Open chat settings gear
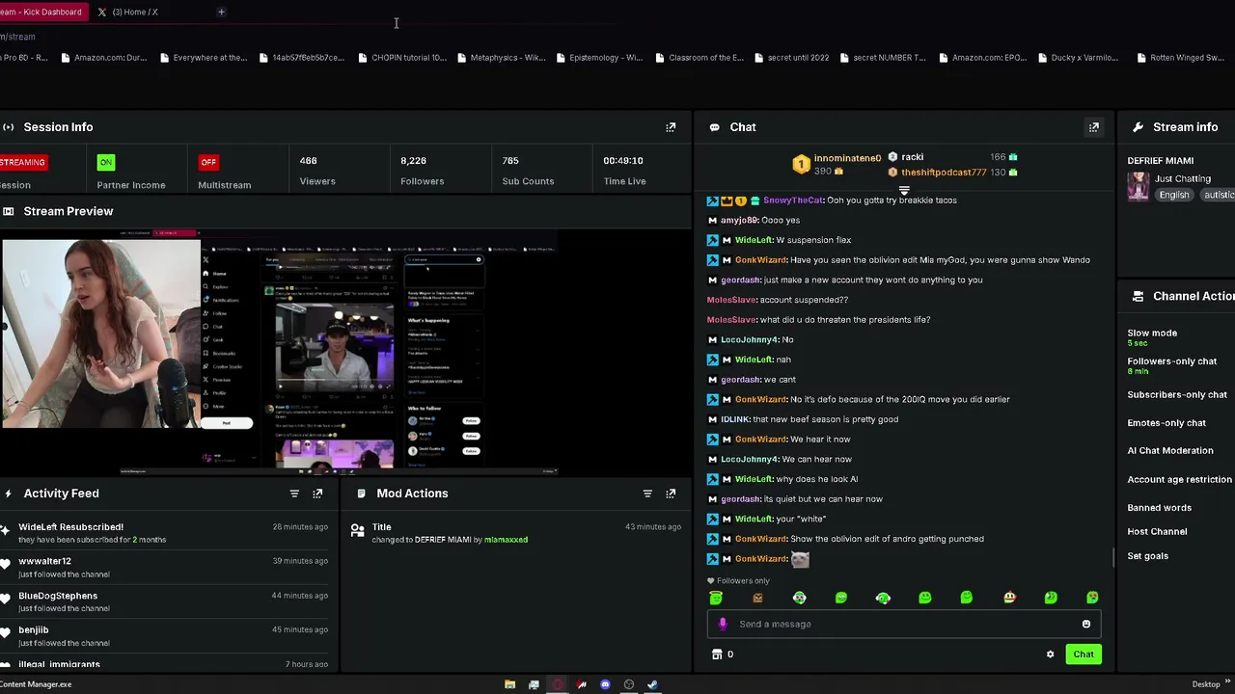Image resolution: width=1235 pixels, height=694 pixels. 1051,654
